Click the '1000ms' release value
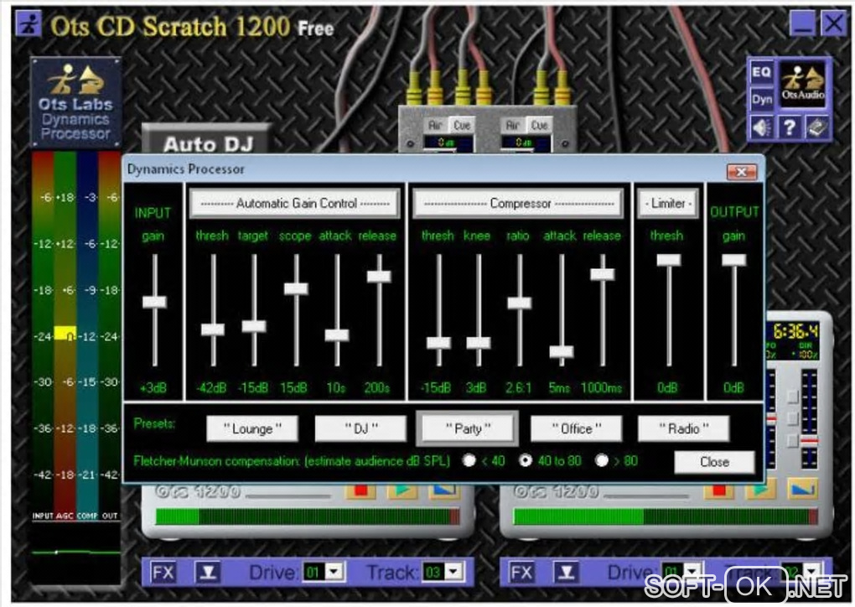 click(602, 388)
